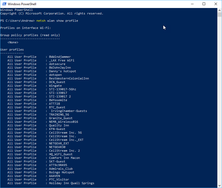Maximize the Windows PowerShell window
The height and width of the screenshot is (188, 222).
click(x=204, y=4)
